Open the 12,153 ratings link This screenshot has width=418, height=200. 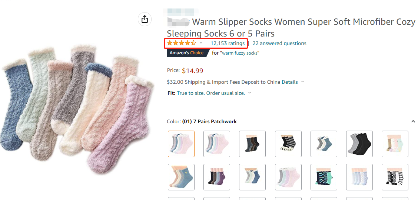[228, 43]
